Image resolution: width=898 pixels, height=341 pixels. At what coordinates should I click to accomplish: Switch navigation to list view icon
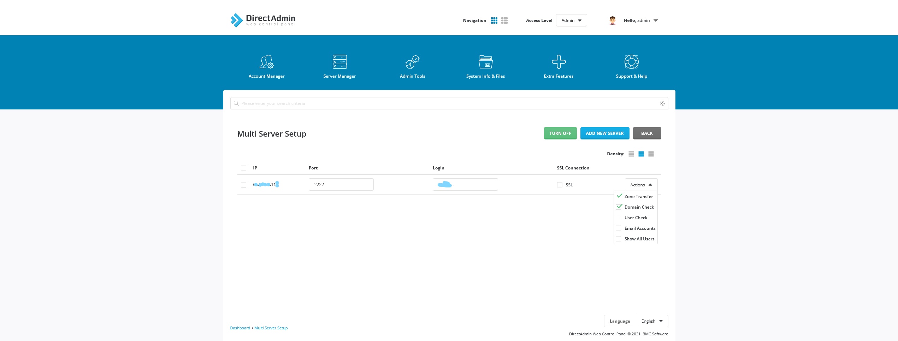[x=504, y=20]
